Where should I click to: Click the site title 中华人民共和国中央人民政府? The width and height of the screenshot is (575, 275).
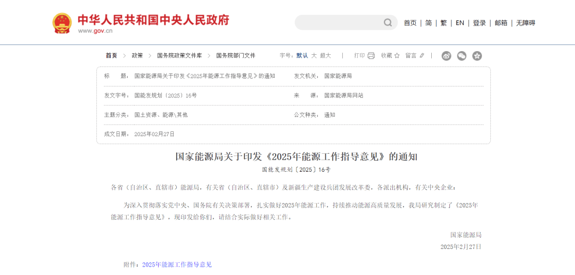coord(153,19)
